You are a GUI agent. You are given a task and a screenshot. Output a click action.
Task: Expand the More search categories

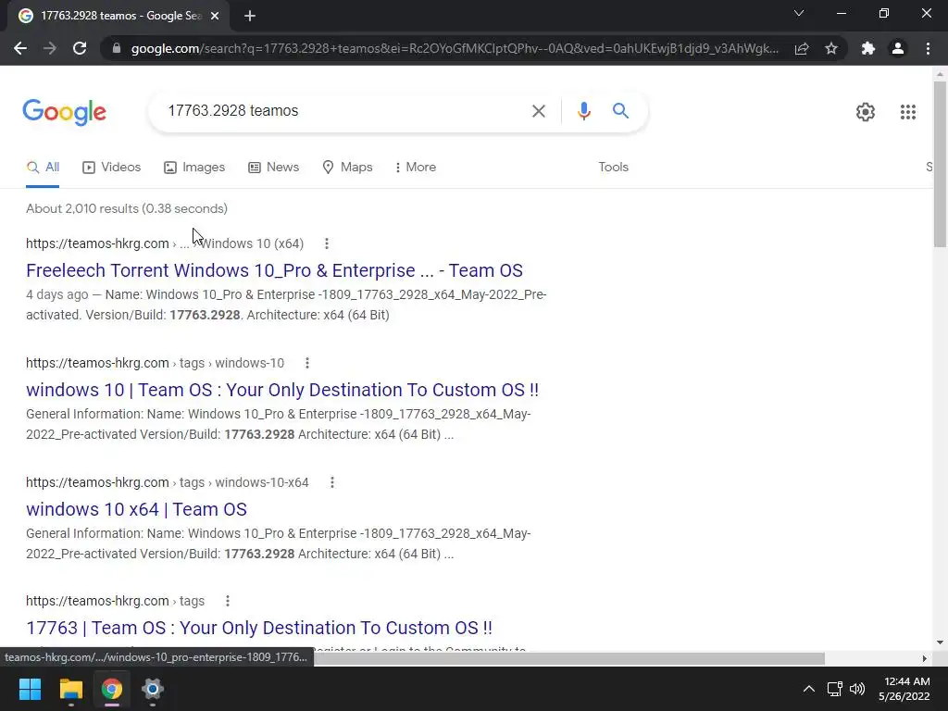pyautogui.click(x=416, y=167)
